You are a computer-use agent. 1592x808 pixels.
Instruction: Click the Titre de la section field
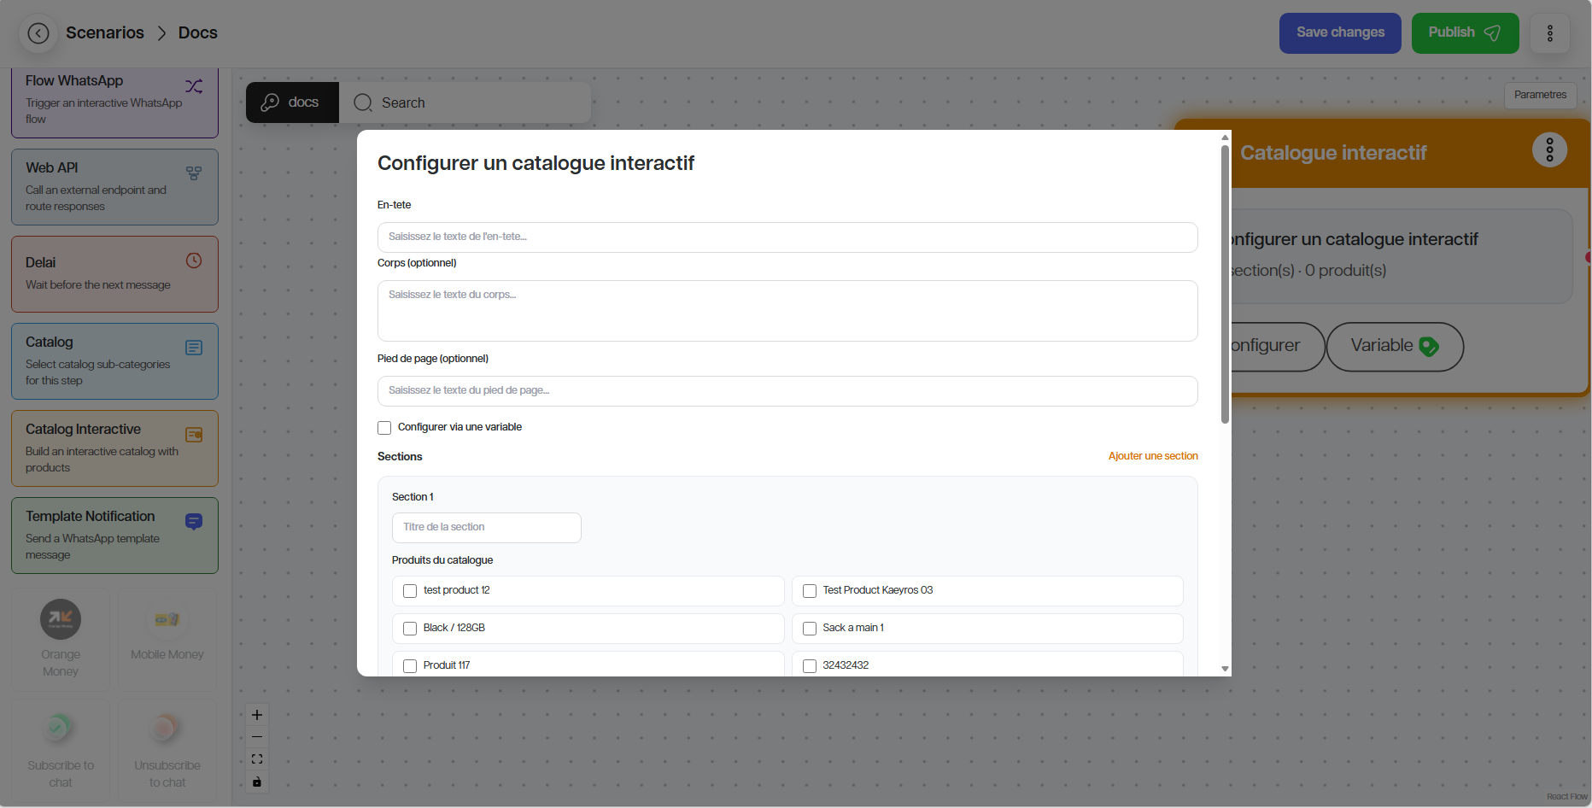pyautogui.click(x=486, y=528)
